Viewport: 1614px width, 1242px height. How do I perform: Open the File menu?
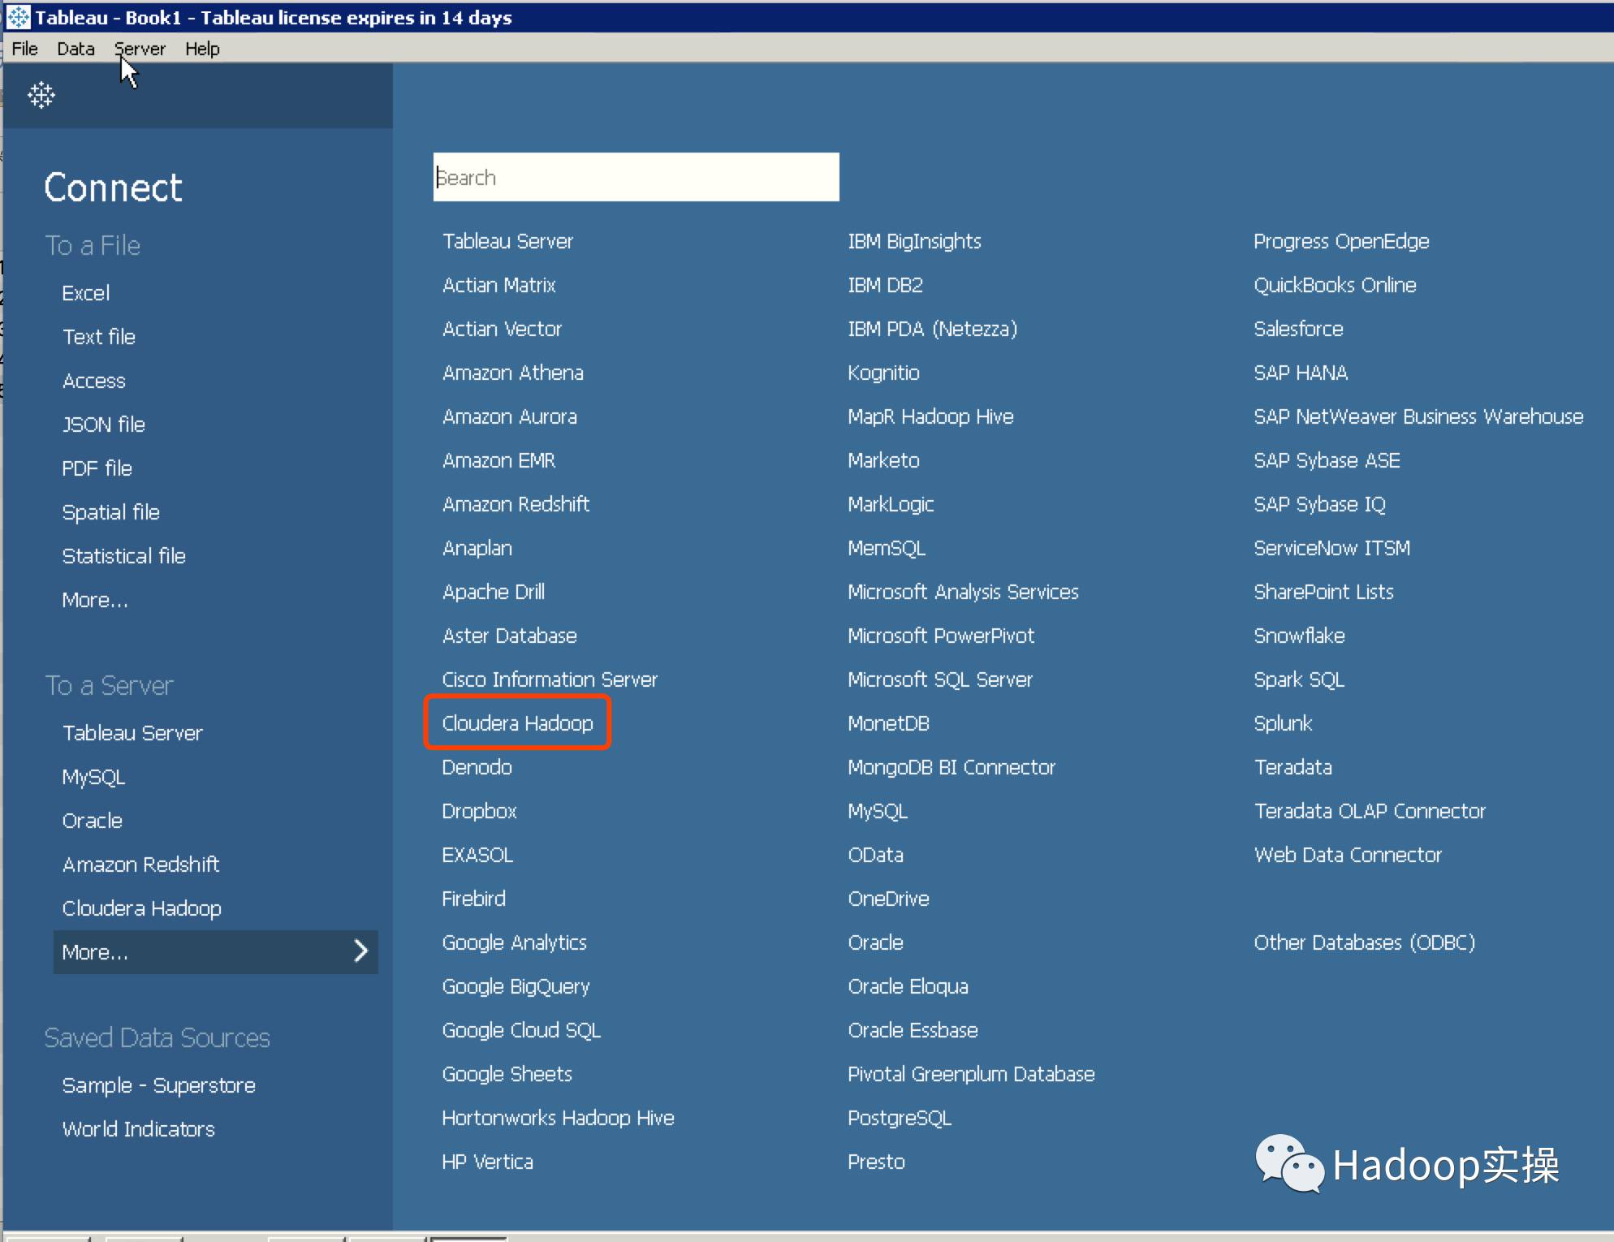[x=25, y=49]
